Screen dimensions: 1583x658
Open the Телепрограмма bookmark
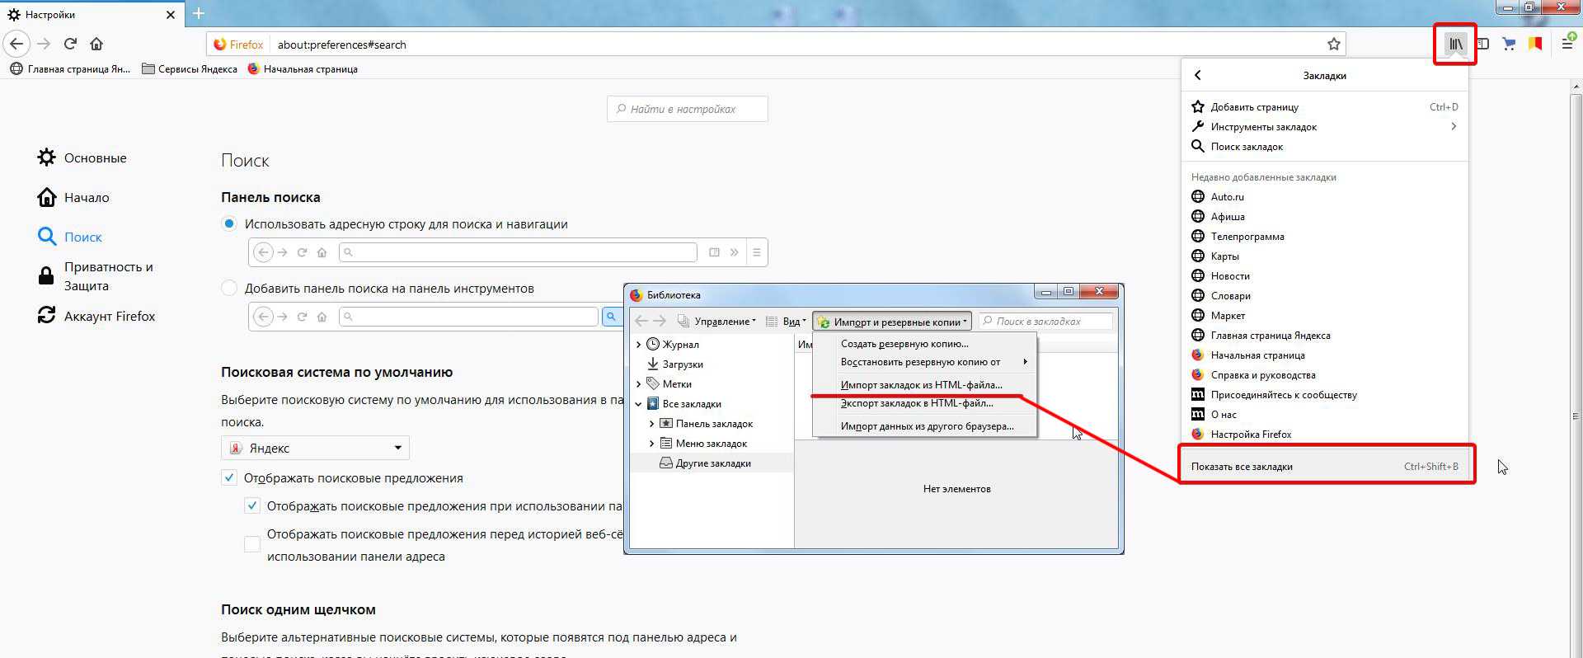(x=1325, y=236)
